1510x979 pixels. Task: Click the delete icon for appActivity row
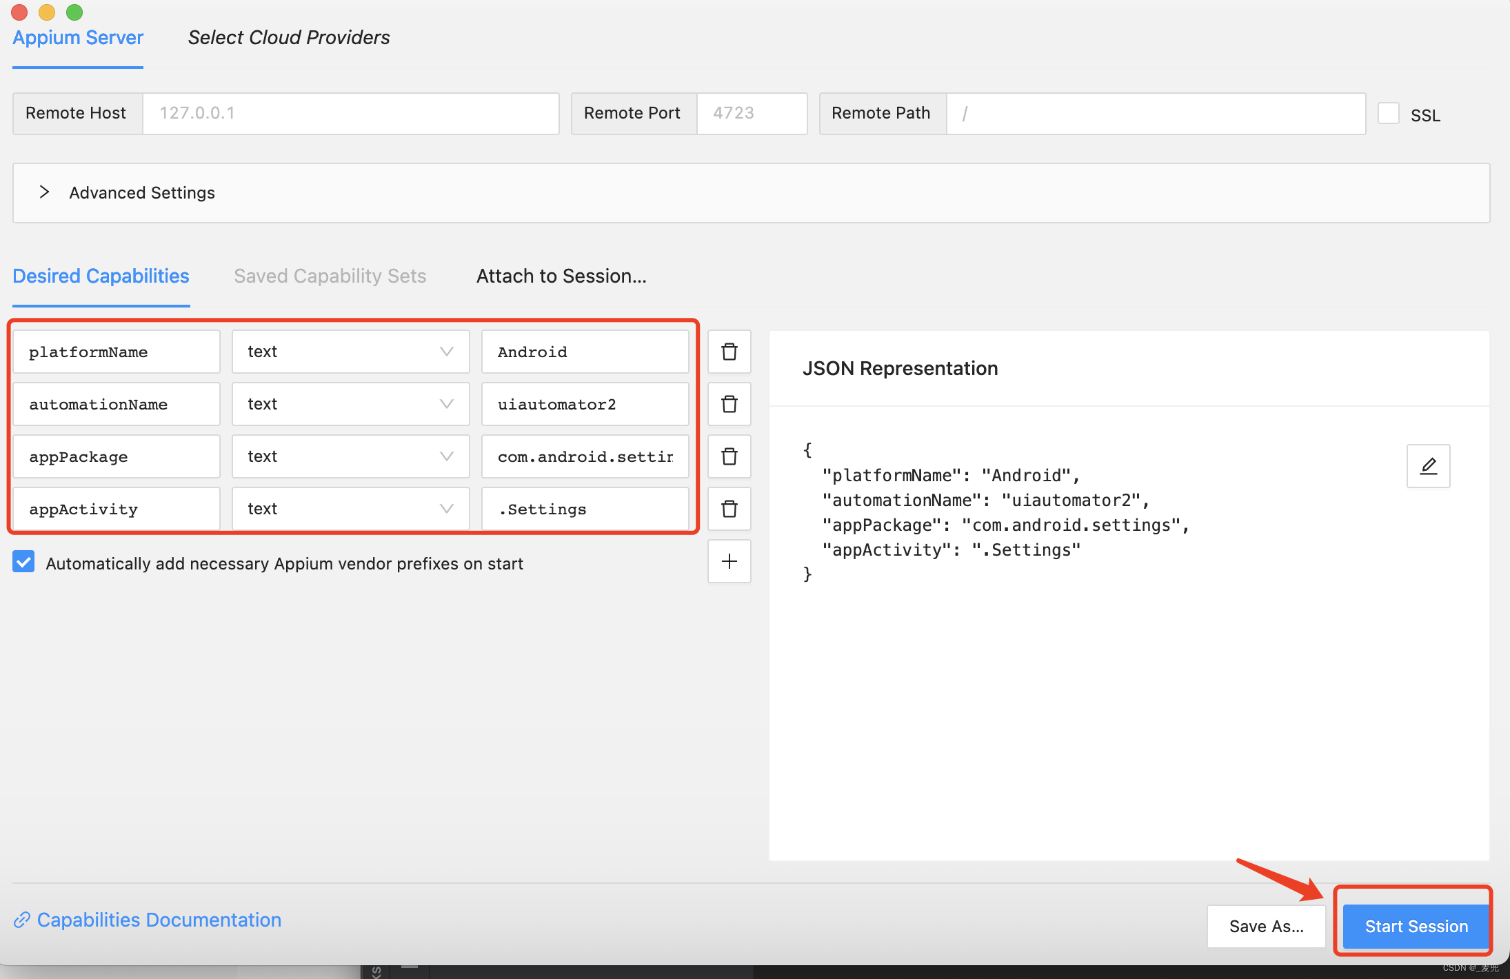click(727, 509)
